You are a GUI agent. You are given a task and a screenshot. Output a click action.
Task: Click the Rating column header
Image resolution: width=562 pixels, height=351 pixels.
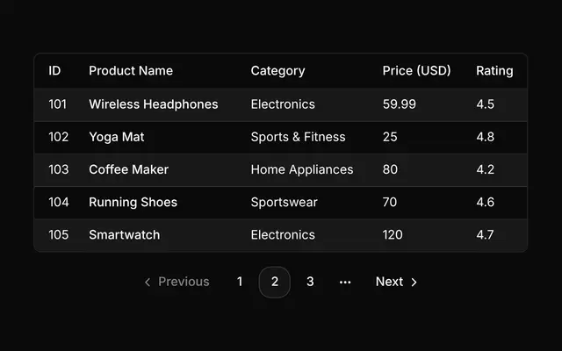click(494, 71)
